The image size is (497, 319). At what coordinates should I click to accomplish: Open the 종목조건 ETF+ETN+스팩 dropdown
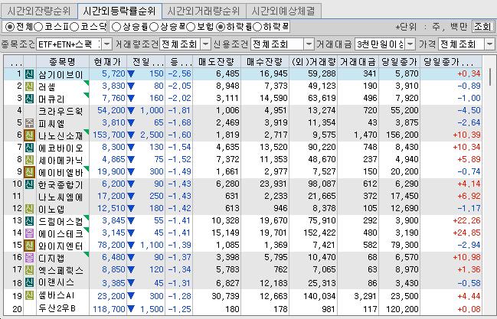click(107, 44)
